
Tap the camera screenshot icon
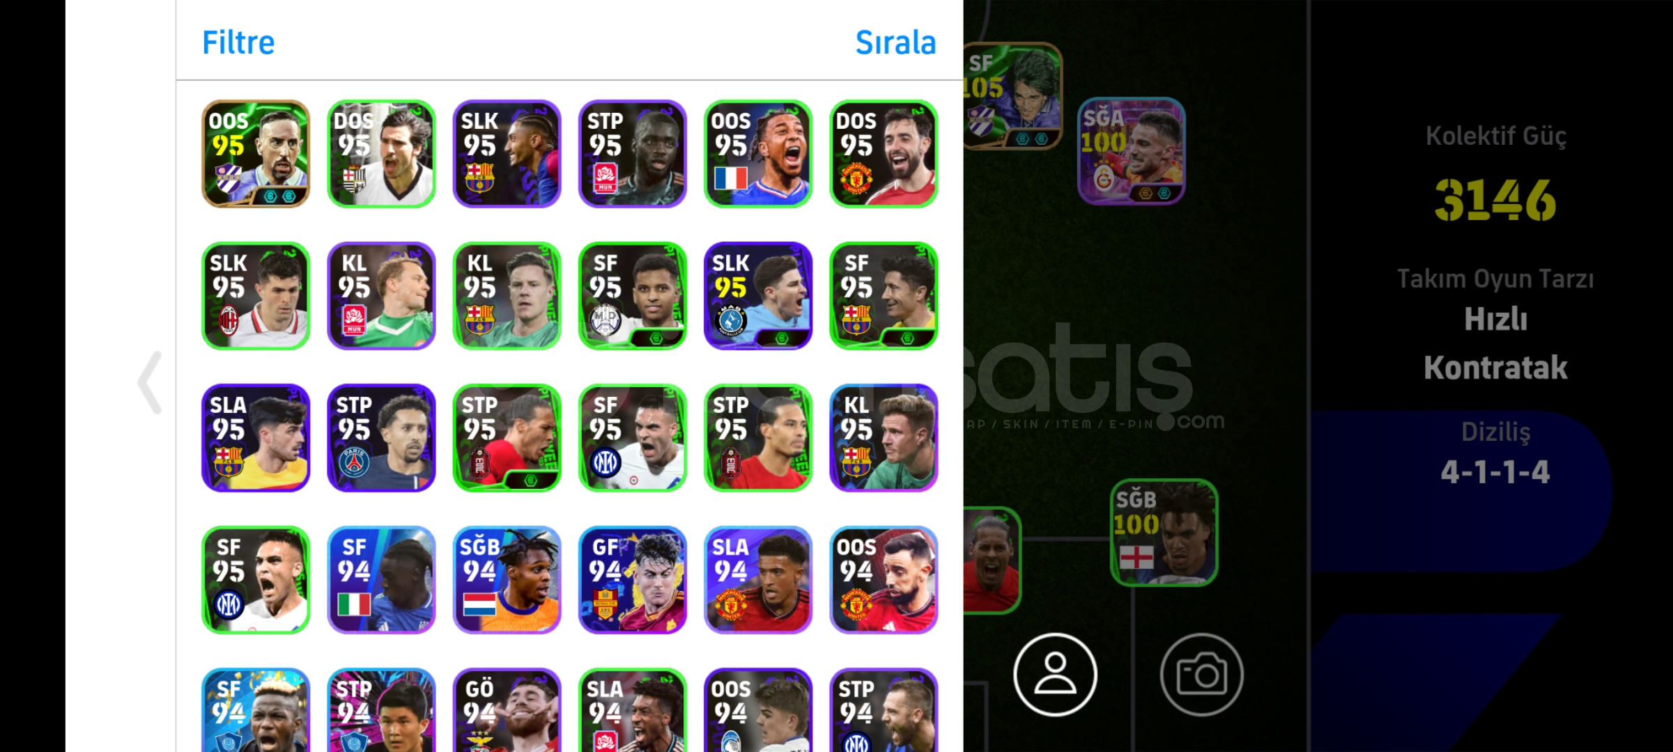coord(1201,674)
